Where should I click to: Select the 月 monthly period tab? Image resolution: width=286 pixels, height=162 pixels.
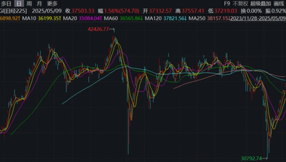click(39, 4)
